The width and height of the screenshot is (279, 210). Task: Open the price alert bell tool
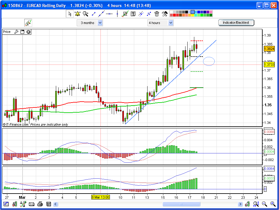(x=77, y=14)
